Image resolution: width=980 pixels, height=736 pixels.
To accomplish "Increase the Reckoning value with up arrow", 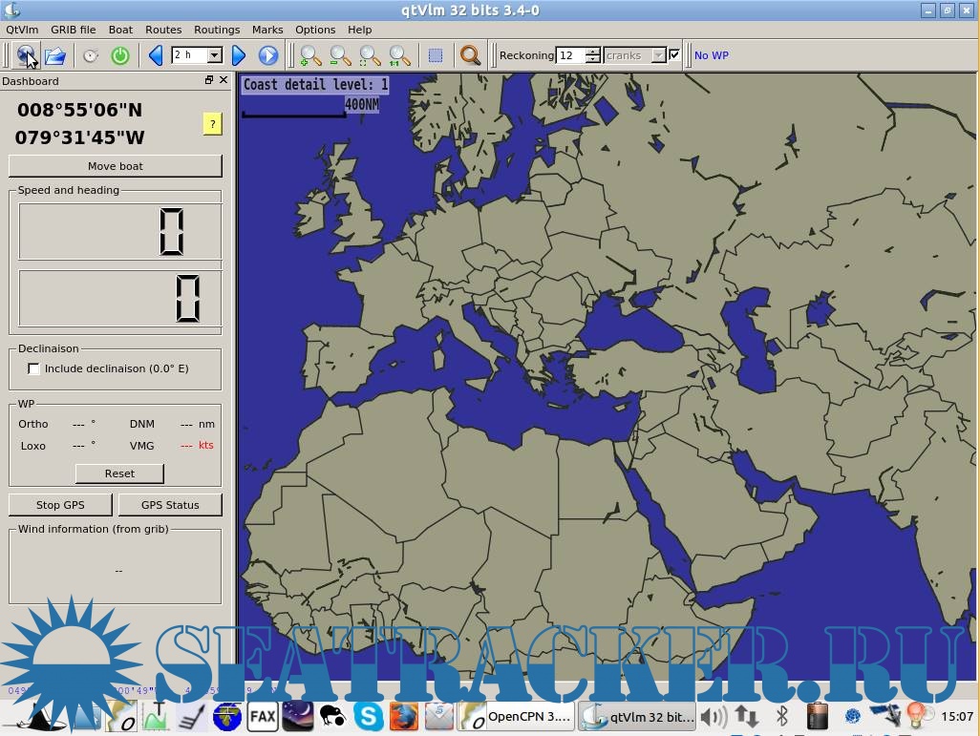I will coord(593,52).
